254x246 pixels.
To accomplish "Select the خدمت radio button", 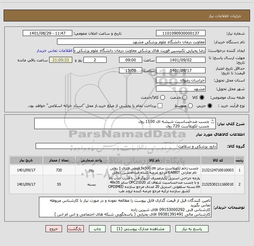I will [x=185, y=97].
